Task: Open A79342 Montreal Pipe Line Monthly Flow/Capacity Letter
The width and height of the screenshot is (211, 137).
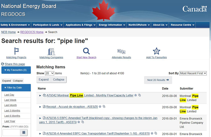Action: coord(90,95)
